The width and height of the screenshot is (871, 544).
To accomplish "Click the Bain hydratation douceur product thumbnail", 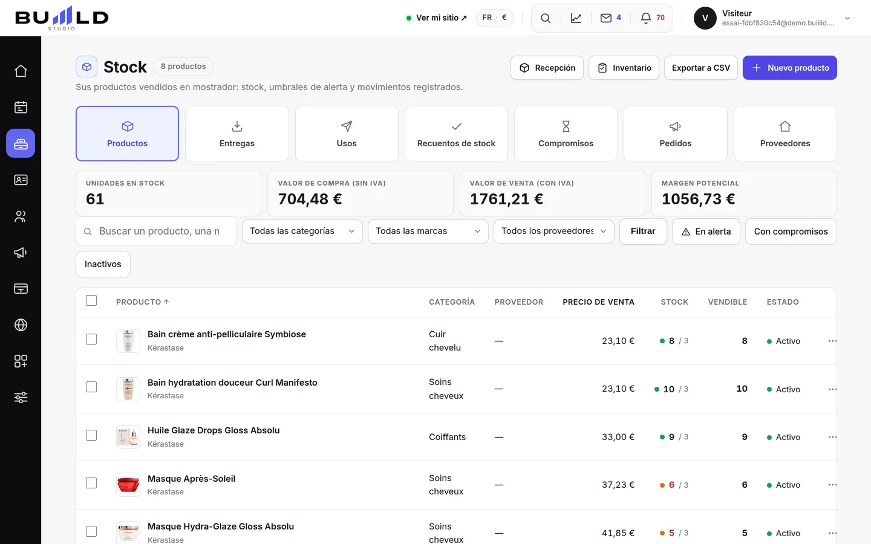I will (x=128, y=389).
